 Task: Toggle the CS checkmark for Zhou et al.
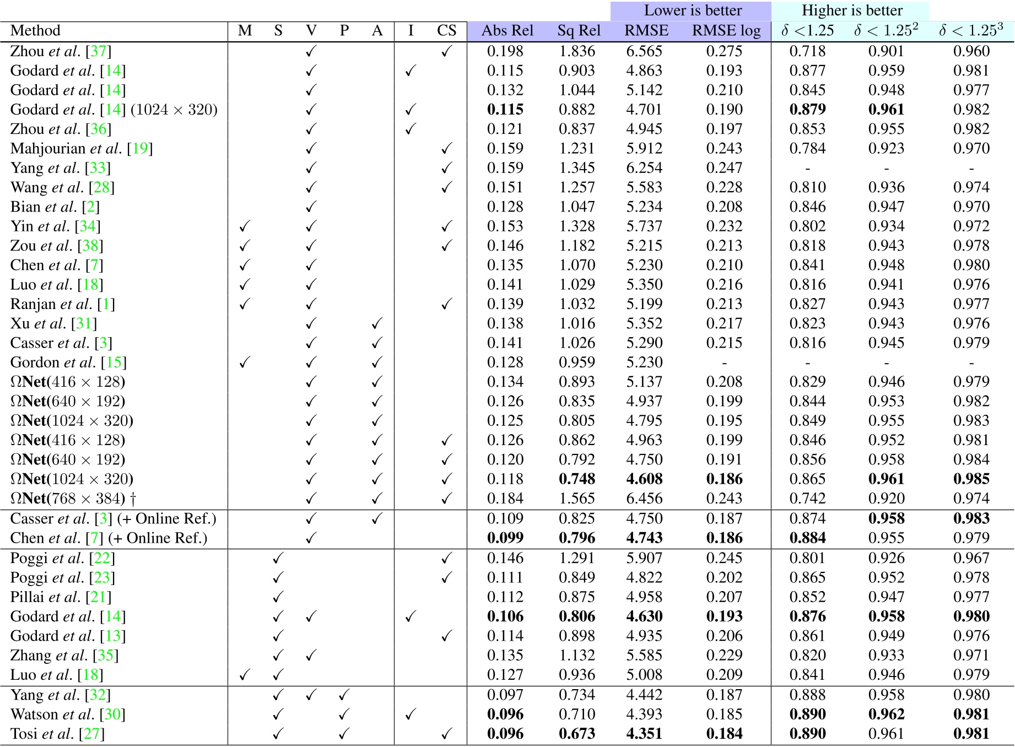(x=447, y=51)
